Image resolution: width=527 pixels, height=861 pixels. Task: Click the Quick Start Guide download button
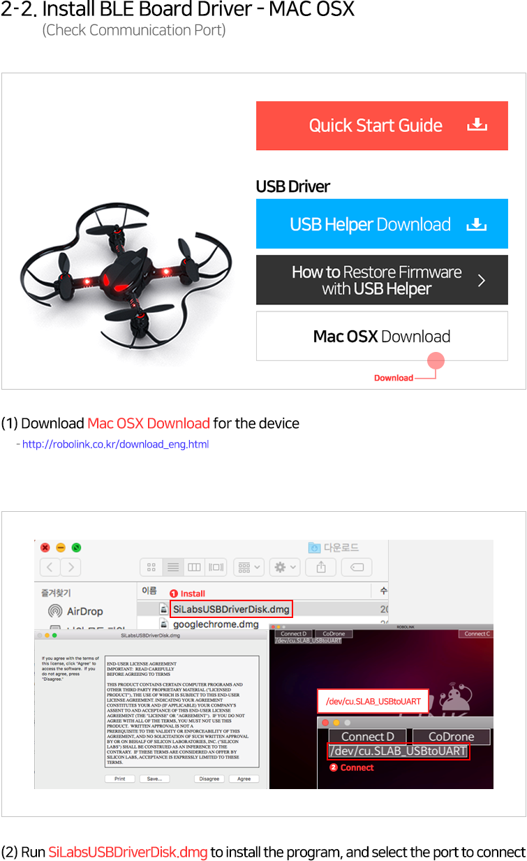[x=382, y=126]
